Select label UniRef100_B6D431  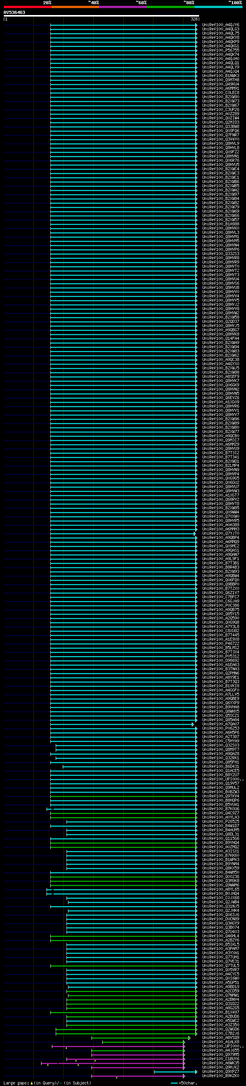pos(220,766)
